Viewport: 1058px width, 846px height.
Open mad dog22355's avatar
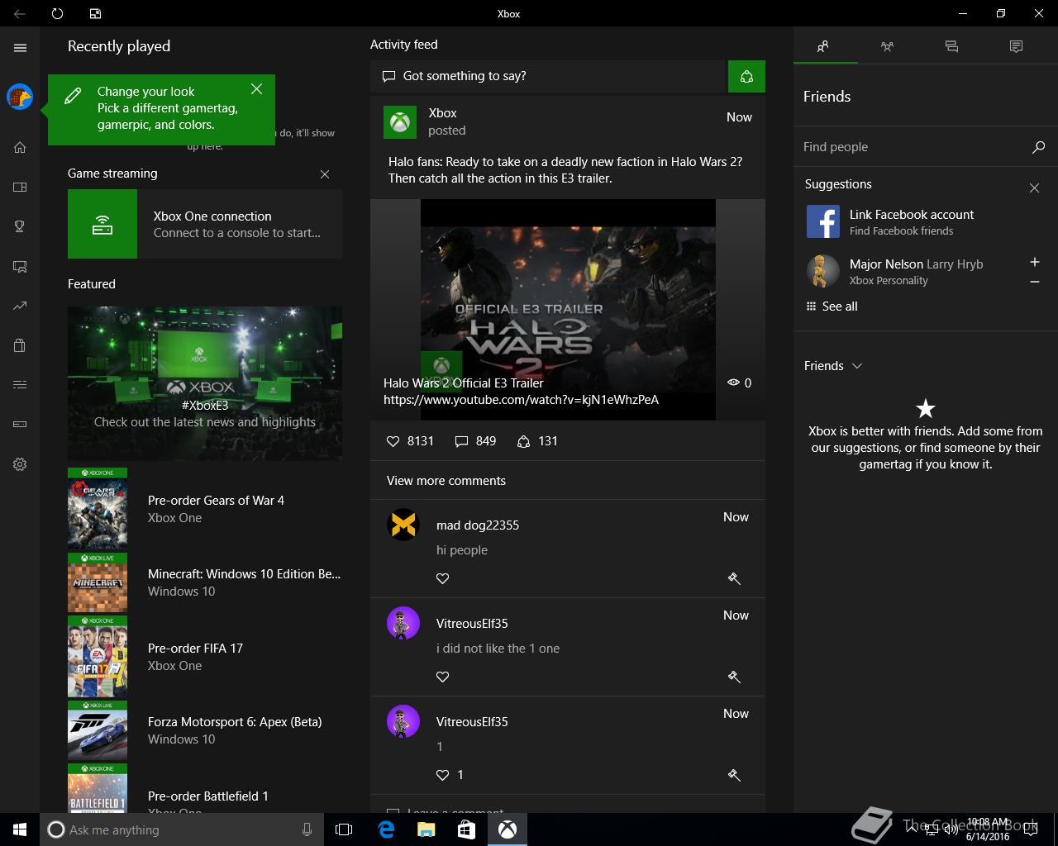click(x=403, y=525)
